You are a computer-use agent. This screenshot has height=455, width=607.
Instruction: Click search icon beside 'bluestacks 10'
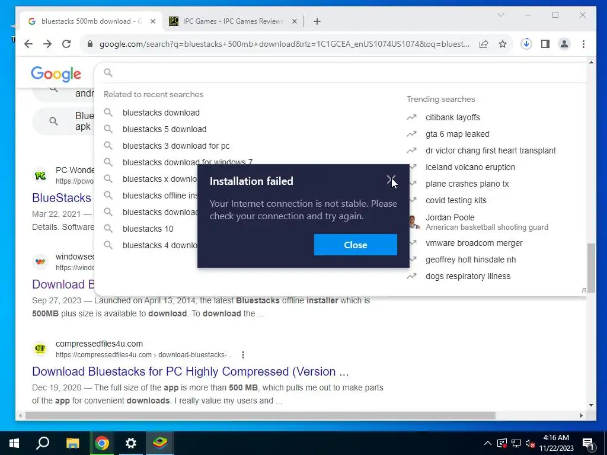(108, 229)
